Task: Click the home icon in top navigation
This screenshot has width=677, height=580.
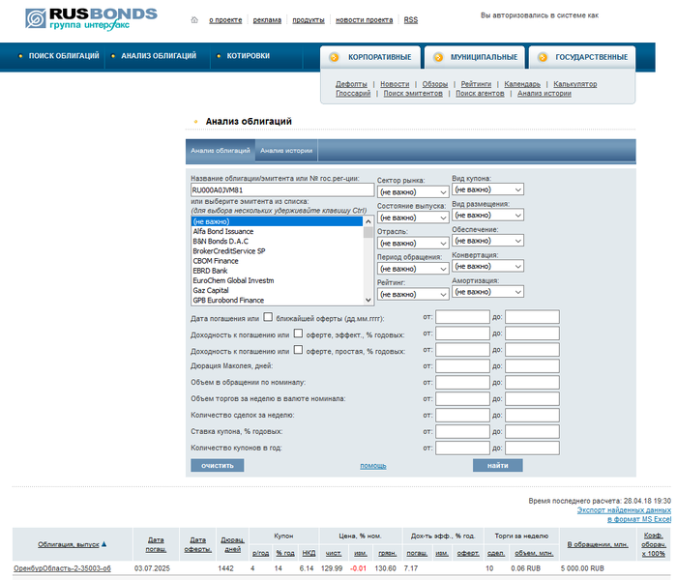Action: pyautogui.click(x=194, y=19)
